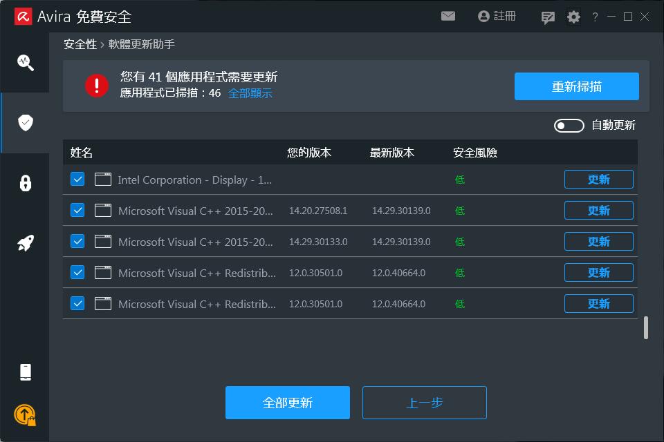
Task: Toggle the 自動更新 switch
Action: pos(569,125)
